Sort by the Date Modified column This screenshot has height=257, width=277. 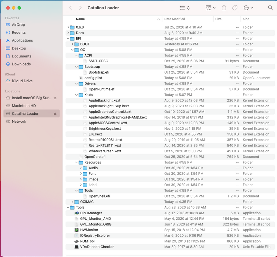[x=175, y=19]
